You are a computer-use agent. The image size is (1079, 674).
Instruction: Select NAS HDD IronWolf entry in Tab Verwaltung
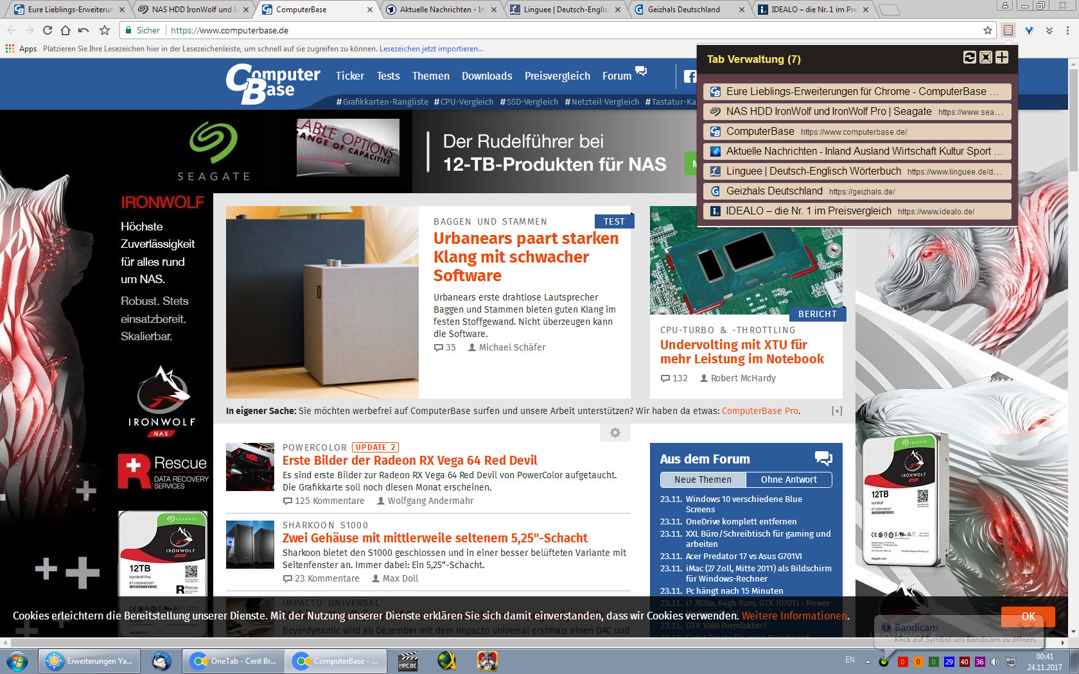857,112
